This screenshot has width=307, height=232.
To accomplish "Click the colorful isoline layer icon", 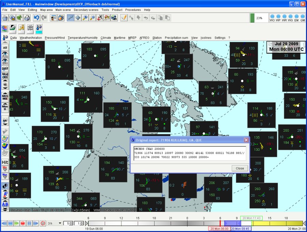I will [5, 29].
